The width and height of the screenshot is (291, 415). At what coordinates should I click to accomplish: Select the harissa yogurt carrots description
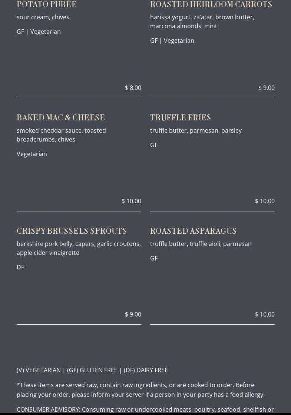202,22
